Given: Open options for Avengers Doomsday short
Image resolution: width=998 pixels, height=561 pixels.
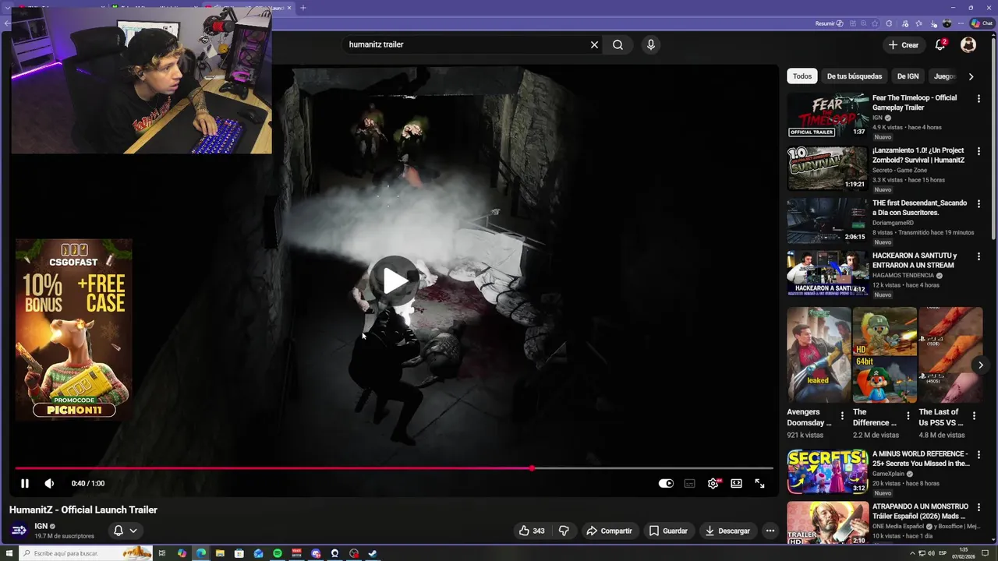Looking at the screenshot, I should 842,416.
